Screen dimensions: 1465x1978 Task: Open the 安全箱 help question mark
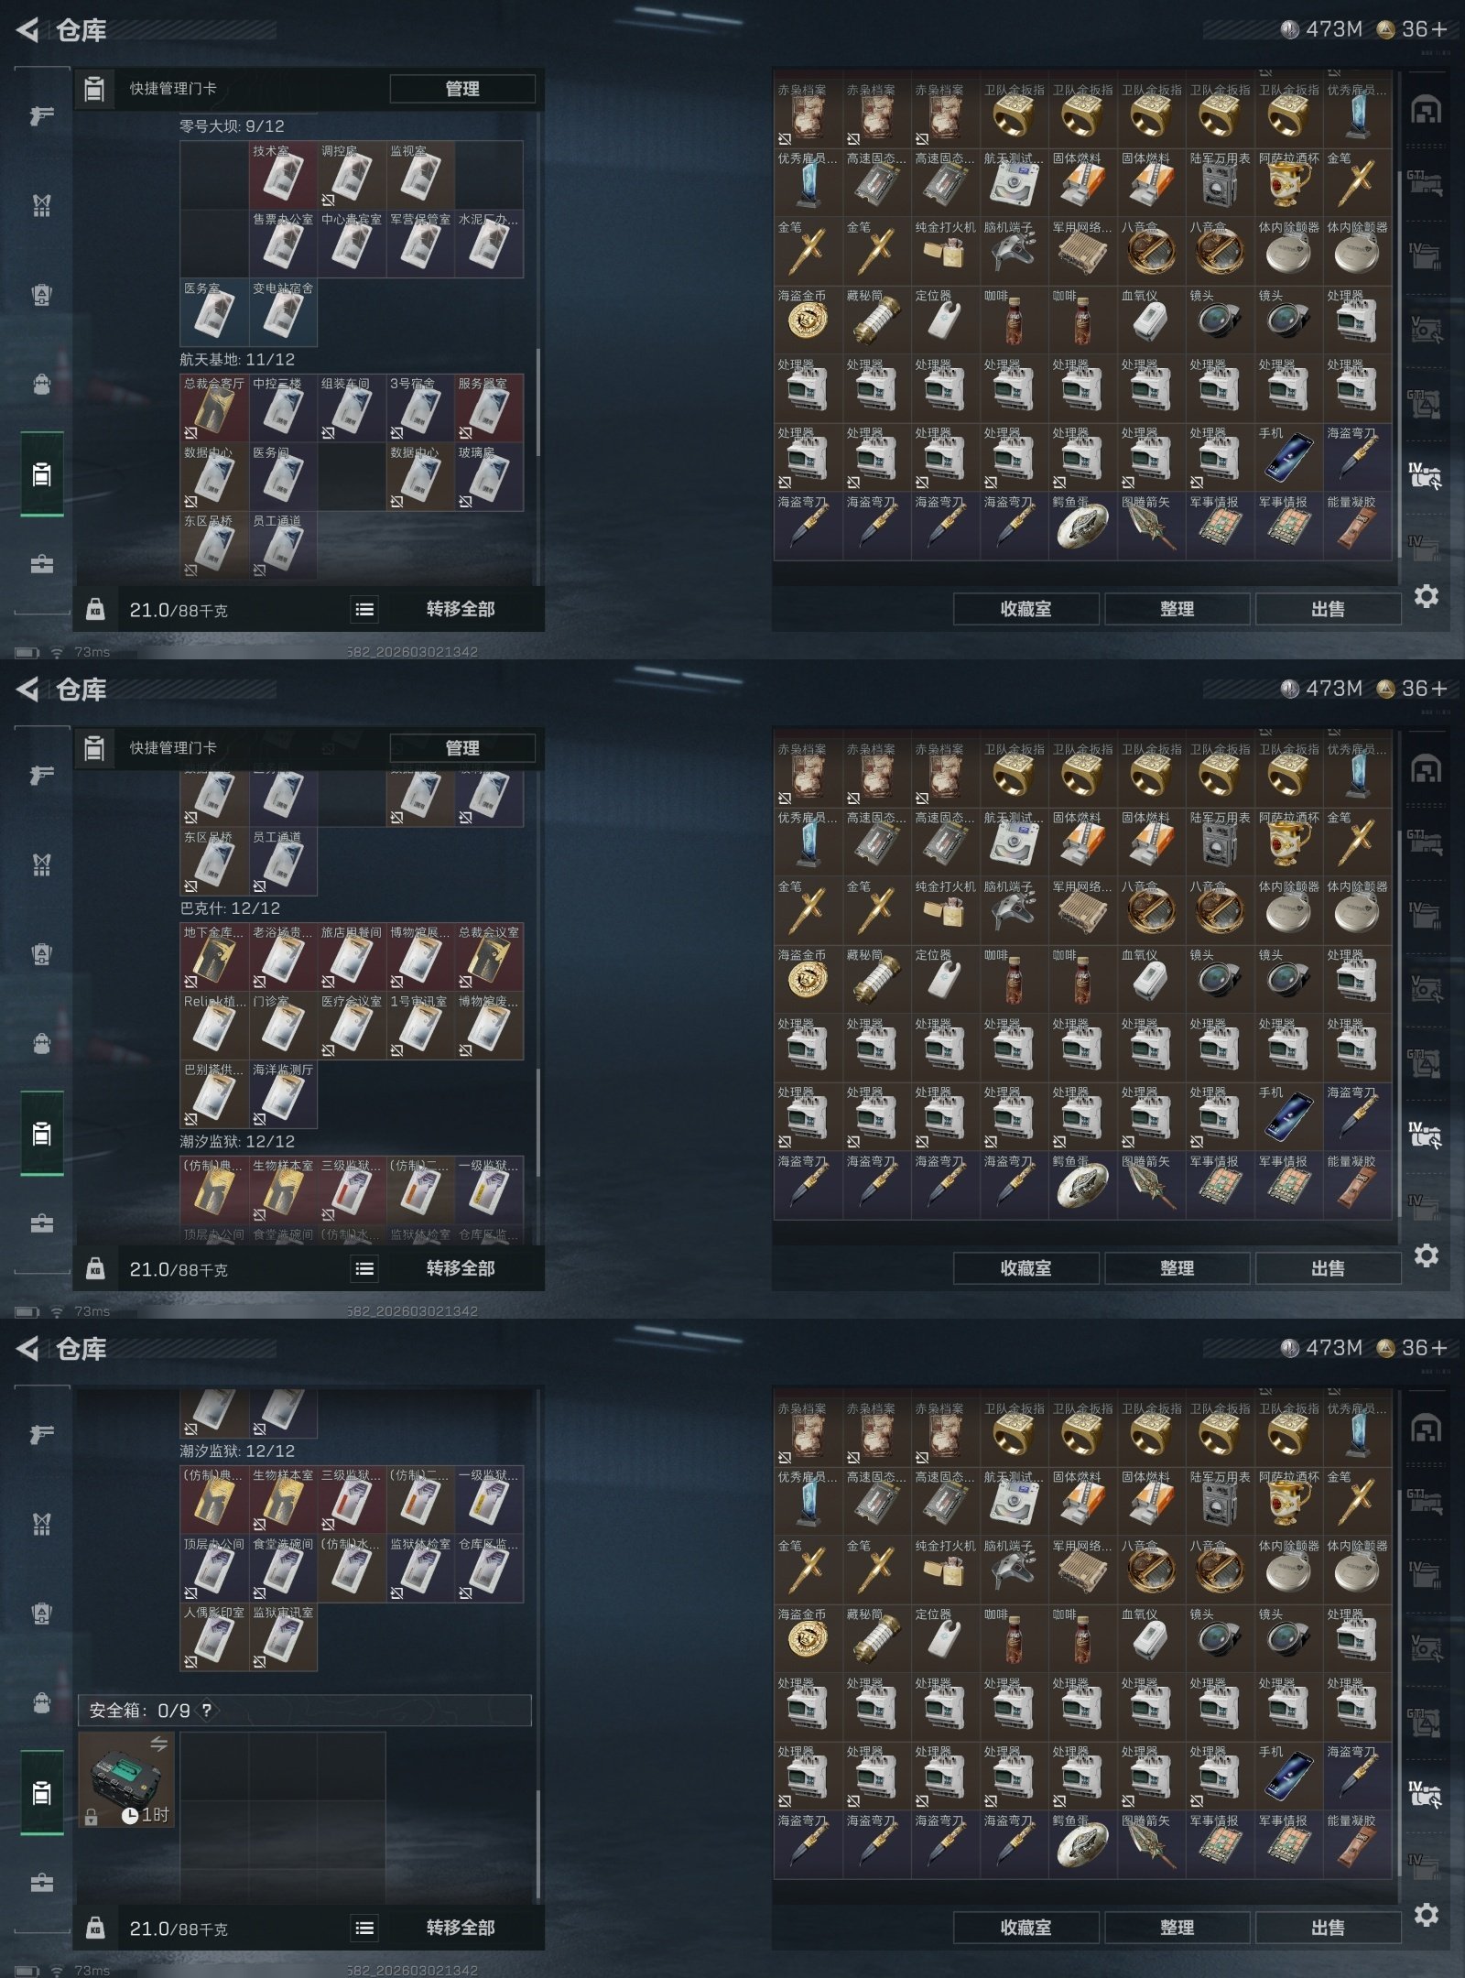click(207, 1711)
